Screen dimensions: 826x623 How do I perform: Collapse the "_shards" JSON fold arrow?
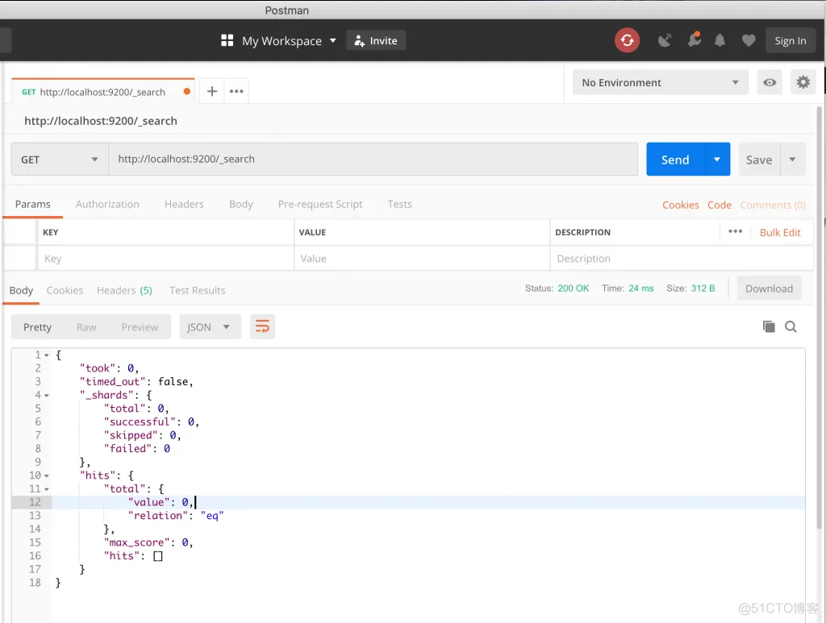(47, 396)
